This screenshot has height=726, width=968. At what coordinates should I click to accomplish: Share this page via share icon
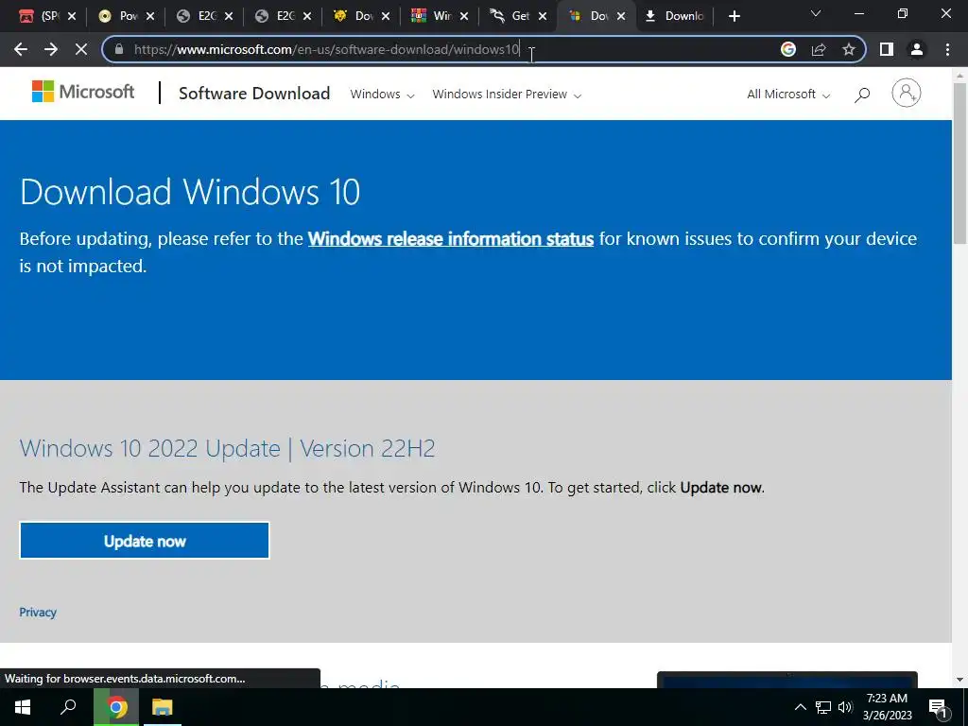(819, 49)
